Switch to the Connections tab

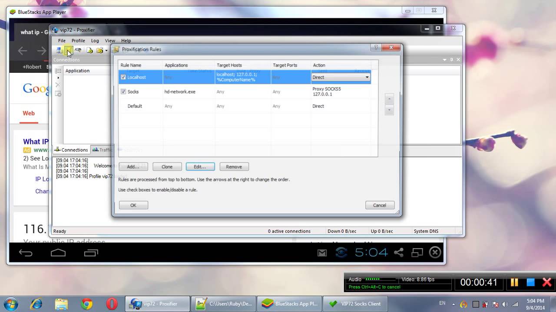coord(71,150)
